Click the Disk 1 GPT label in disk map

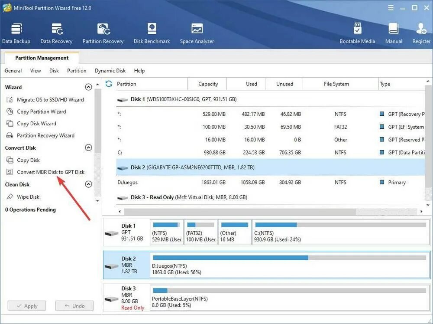pyautogui.click(x=126, y=232)
